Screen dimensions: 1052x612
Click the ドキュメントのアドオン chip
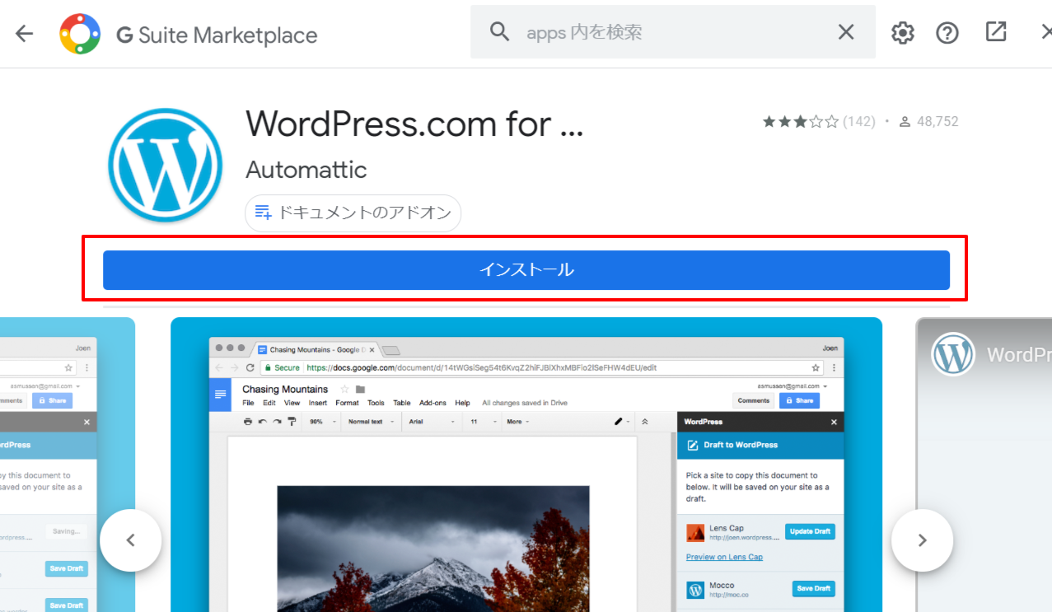(x=353, y=213)
